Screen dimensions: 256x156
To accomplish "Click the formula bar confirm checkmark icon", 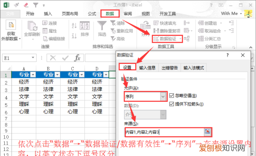I will pos(65,58).
